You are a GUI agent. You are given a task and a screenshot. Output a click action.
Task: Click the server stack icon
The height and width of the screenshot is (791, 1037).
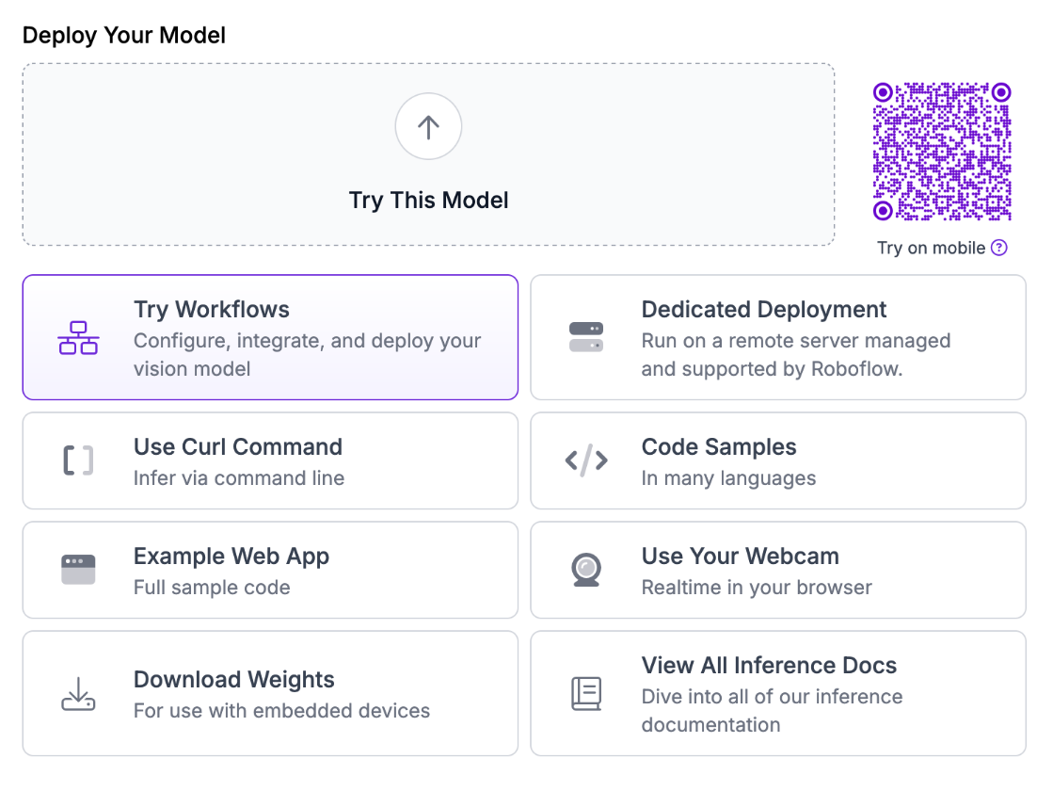pos(586,337)
